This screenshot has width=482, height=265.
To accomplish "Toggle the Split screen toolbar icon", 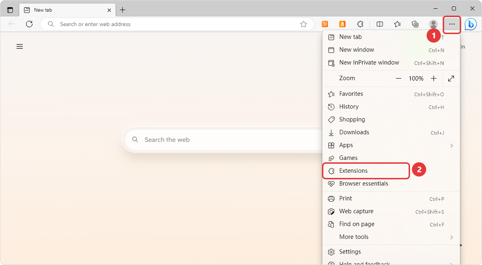I will pos(380,24).
